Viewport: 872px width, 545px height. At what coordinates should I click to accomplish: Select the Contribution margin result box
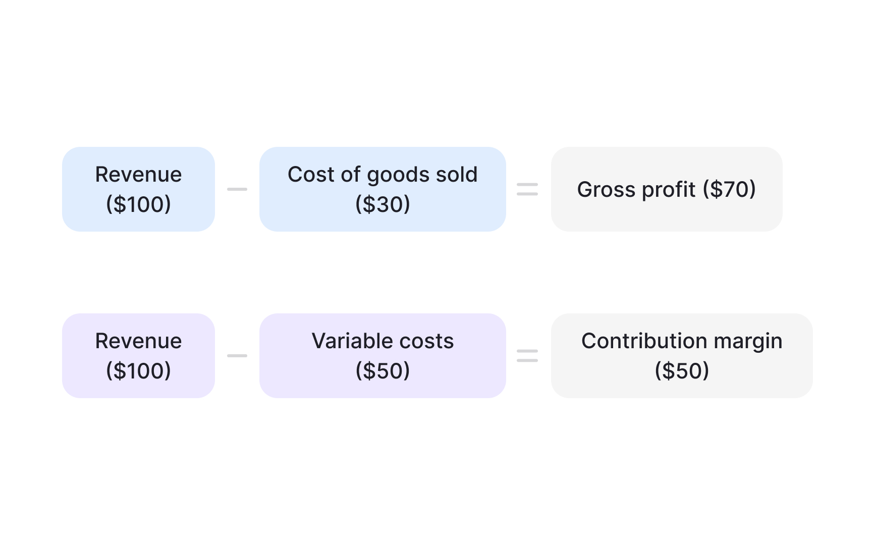(681, 356)
